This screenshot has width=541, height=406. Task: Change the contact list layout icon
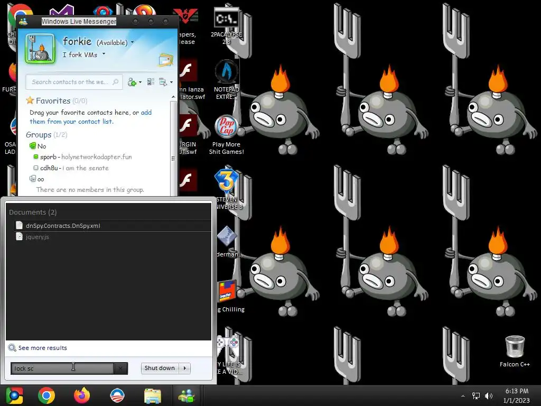pos(151,82)
